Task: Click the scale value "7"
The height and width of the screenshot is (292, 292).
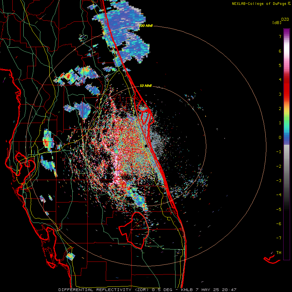Action: click(280, 36)
